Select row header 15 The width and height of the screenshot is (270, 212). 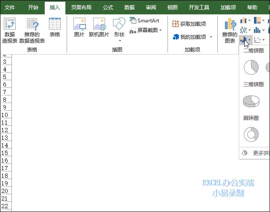click(x=5, y=153)
